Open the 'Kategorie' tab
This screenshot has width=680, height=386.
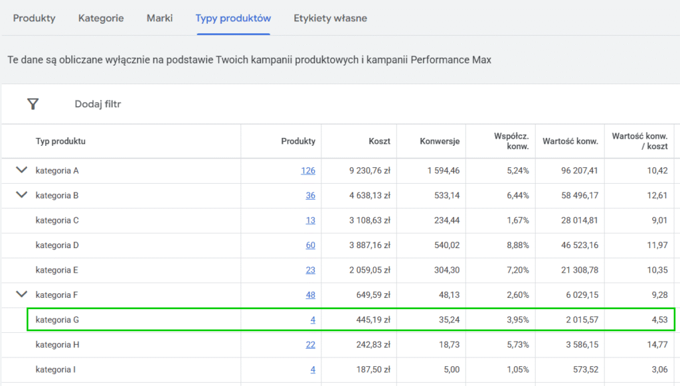[101, 19]
